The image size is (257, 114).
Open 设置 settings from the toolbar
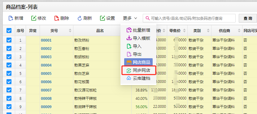tap(107, 18)
